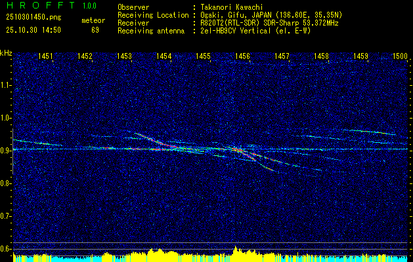
Task: Click the 1459 time marker
Action: [x=361, y=56]
